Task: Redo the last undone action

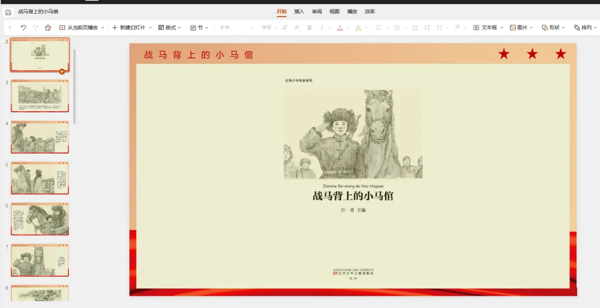Action: (x=36, y=28)
